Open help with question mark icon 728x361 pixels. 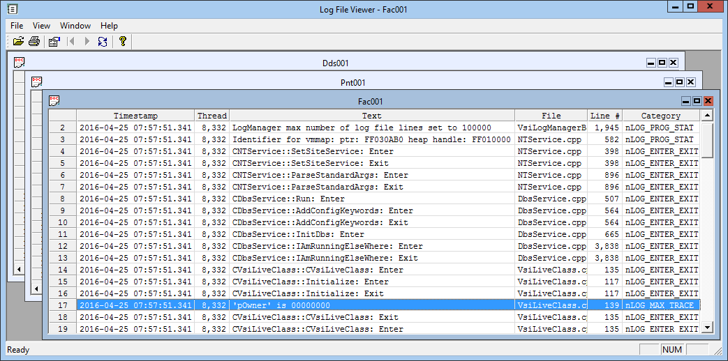[123, 42]
